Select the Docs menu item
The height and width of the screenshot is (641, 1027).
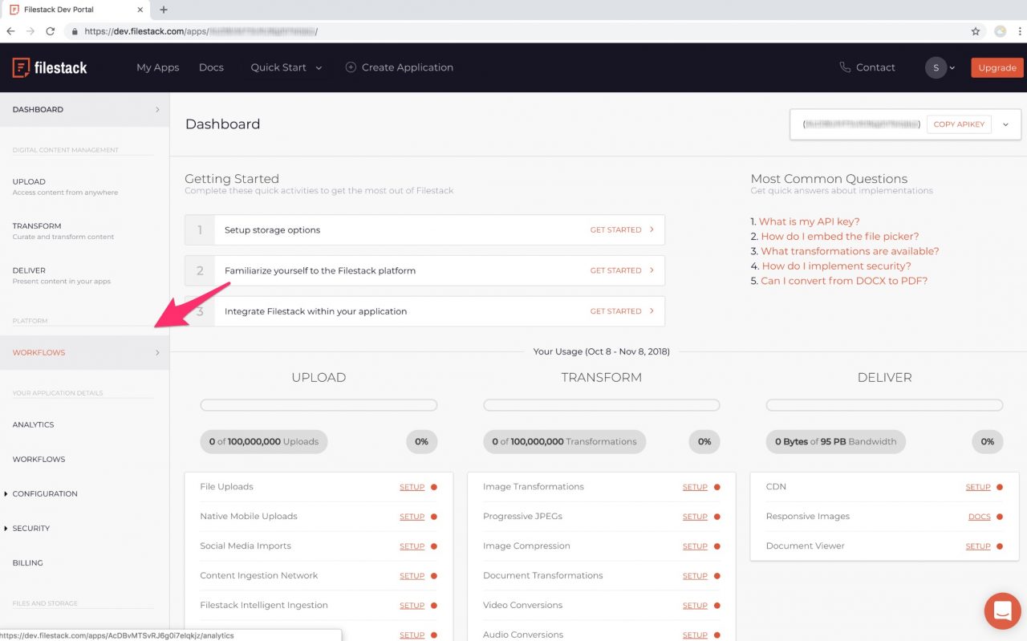[211, 67]
